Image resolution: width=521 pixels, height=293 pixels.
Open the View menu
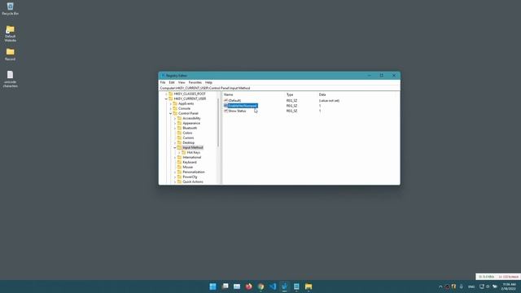click(182, 82)
